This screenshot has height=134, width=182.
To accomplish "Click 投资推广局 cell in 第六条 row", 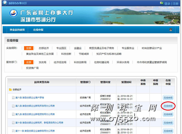I will pyautogui.click(x=85, y=98).
